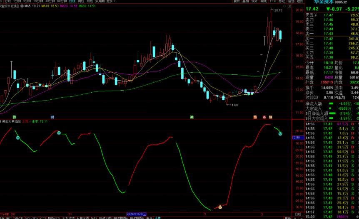Click the 大宗流入 value -6505万

click(345, 109)
